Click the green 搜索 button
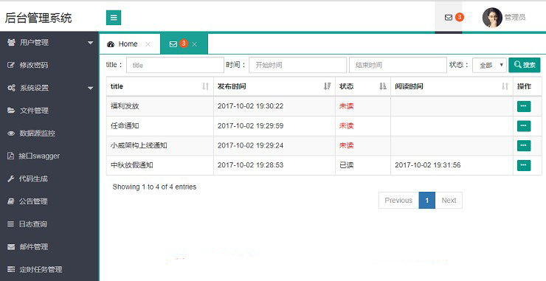 [x=525, y=65]
